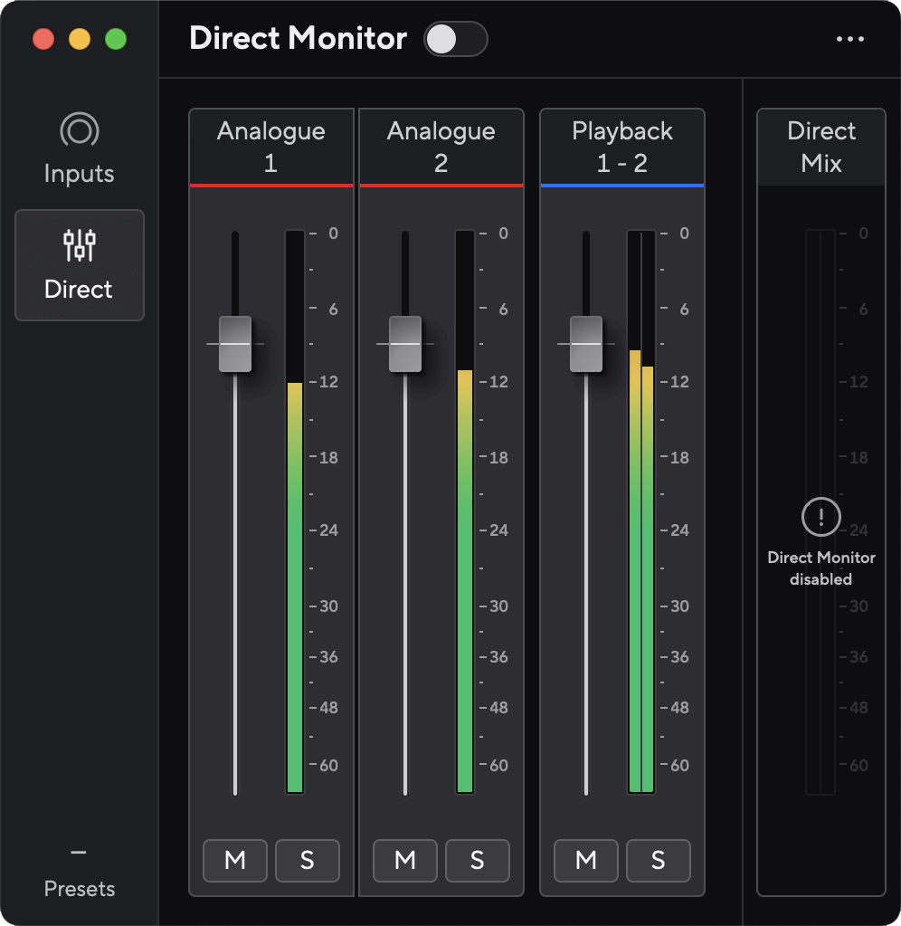Image resolution: width=901 pixels, height=926 pixels.
Task: Click the Playback 1 - 2 channel title
Action: (x=621, y=147)
